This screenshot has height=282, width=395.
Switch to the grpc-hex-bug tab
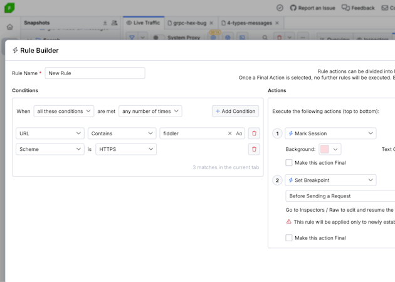[188, 23]
